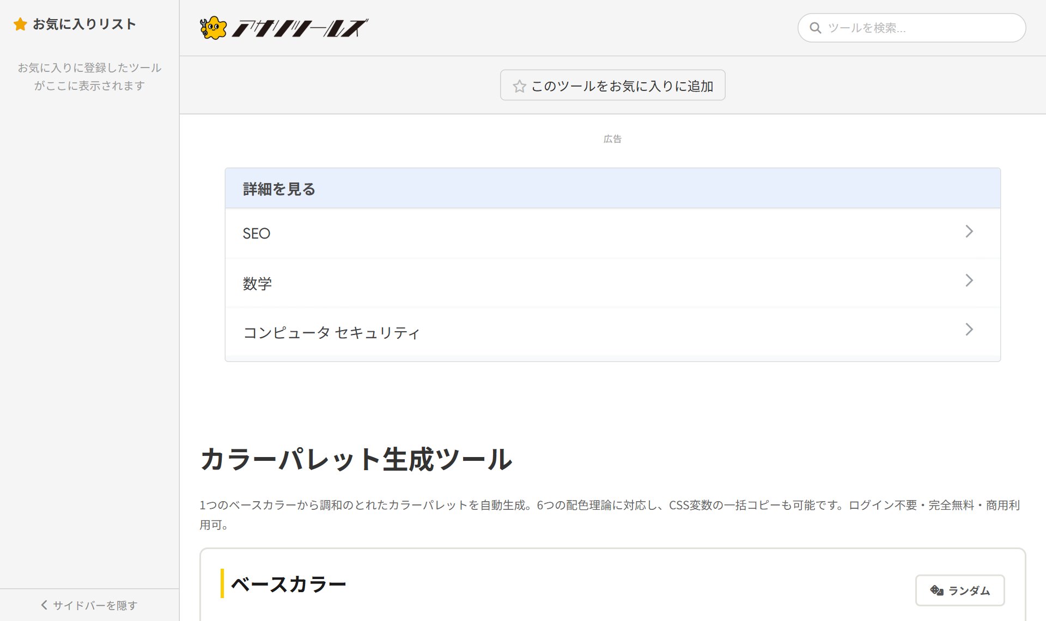The width and height of the screenshot is (1046, 621).
Task: Click the カラーパレット生成ツール page title
Action: coord(356,459)
